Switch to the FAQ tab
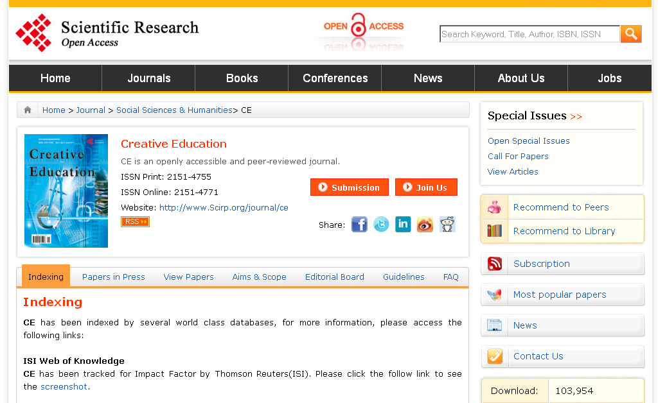The height and width of the screenshot is (403, 658). [450, 277]
